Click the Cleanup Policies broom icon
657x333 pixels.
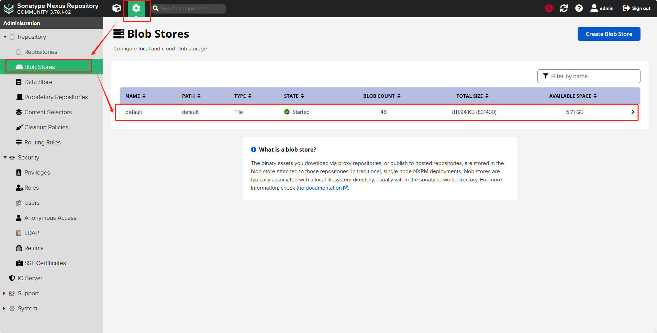click(x=19, y=127)
